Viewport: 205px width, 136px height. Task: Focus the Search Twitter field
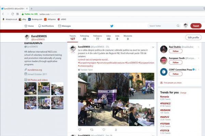tap(164, 26)
